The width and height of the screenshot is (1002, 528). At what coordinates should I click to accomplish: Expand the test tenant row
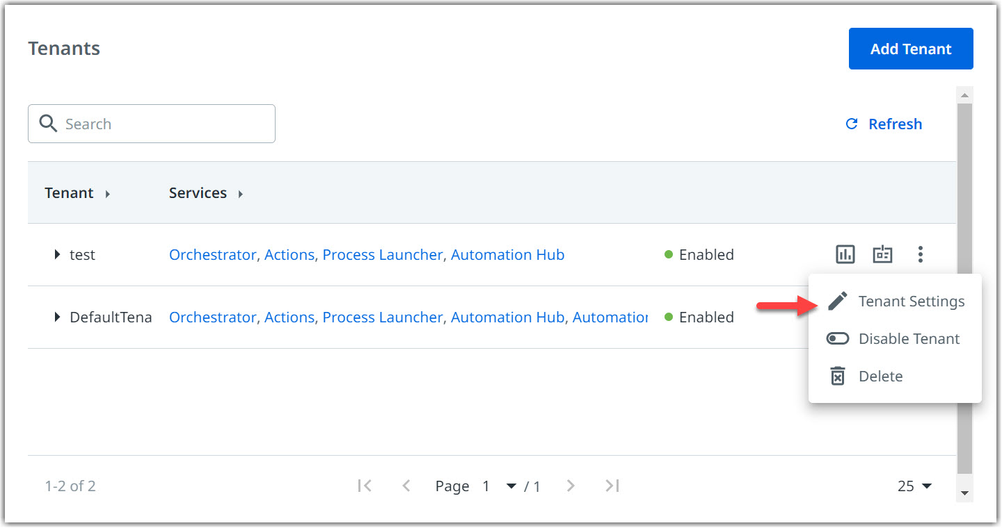point(57,254)
